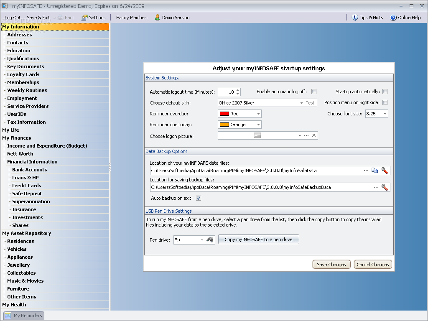428x321 pixels.
Task: Enable automatic log off checkbox
Action: (314, 92)
